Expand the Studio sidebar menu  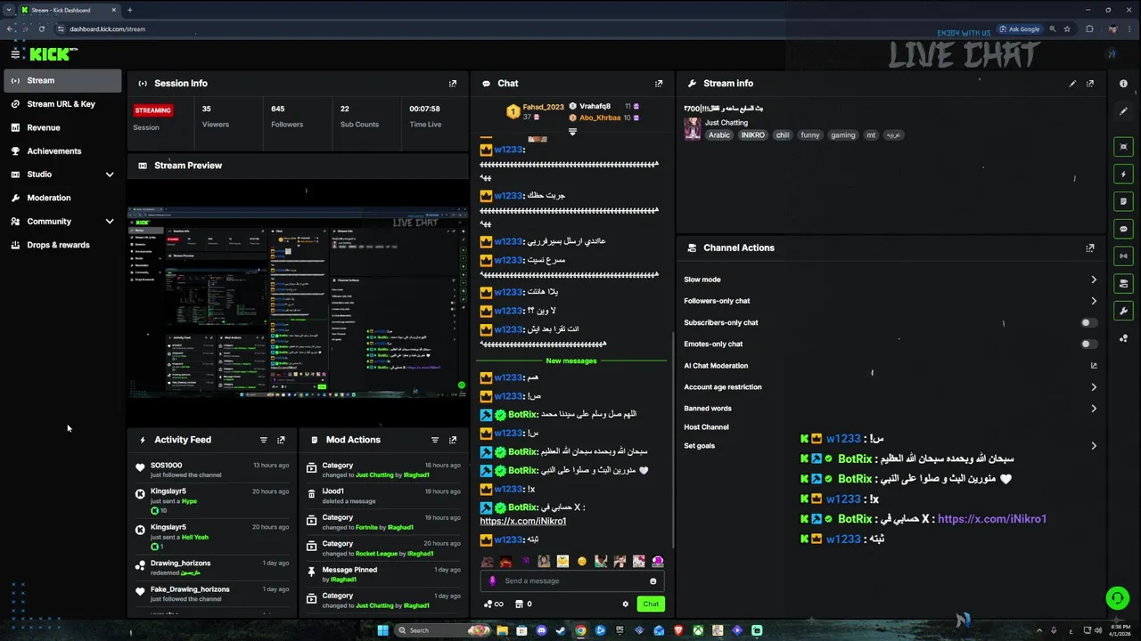[x=110, y=174]
